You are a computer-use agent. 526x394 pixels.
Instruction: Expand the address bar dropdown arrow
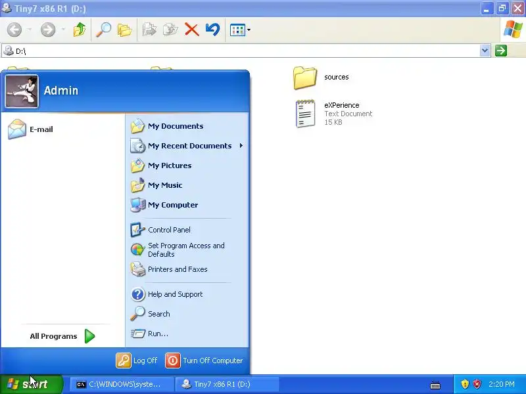click(485, 51)
